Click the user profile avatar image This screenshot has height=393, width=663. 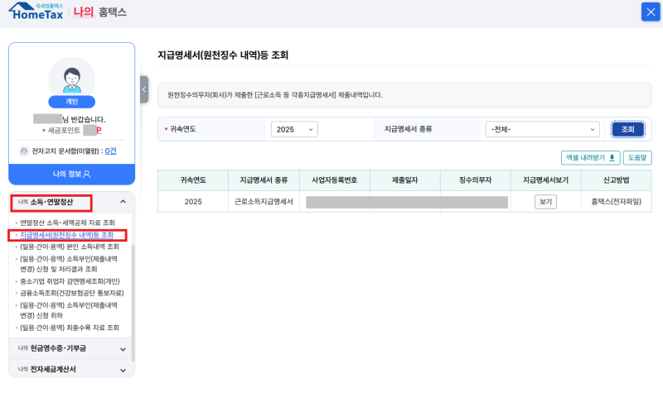(72, 78)
